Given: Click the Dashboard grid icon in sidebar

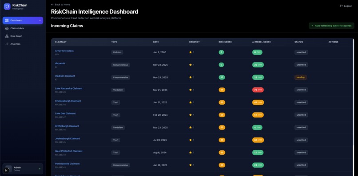Looking at the screenshot, I should 7,20.
